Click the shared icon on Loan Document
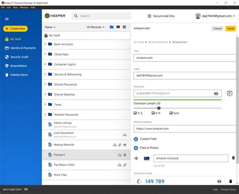The width and height of the screenshot is (239, 194). [x=125, y=135]
